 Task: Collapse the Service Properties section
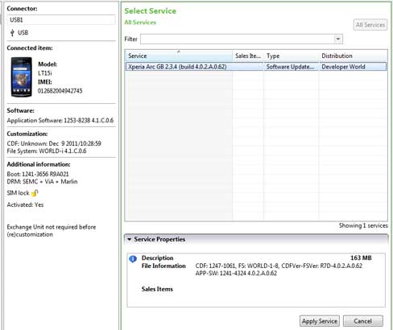130,239
